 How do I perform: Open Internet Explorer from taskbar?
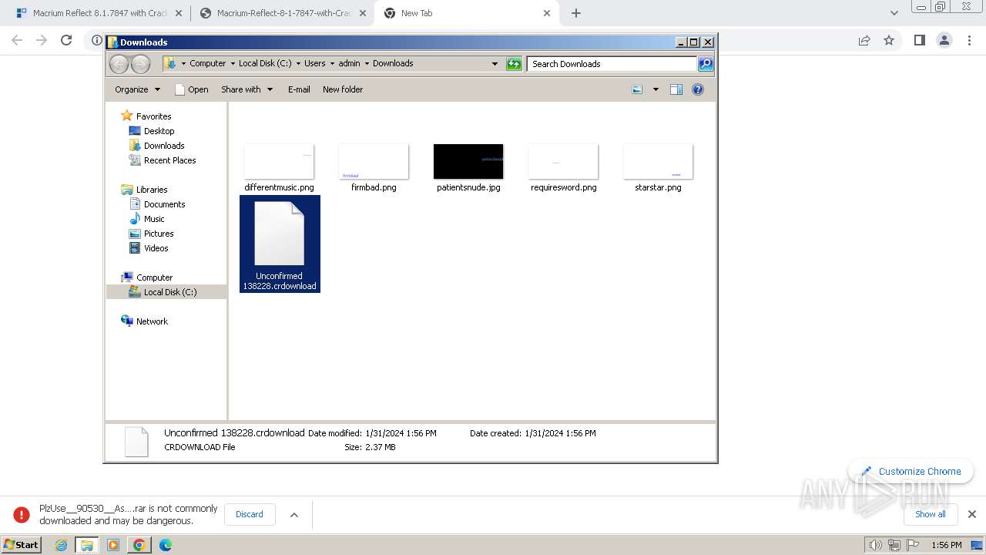click(x=61, y=545)
